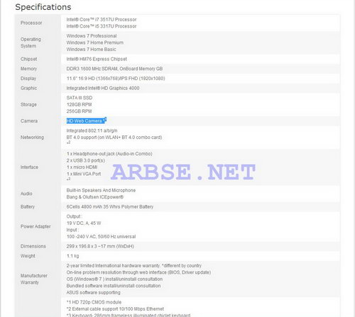
Task: Click the 2 x USB 3.0 port(s) line
Action: (85, 160)
